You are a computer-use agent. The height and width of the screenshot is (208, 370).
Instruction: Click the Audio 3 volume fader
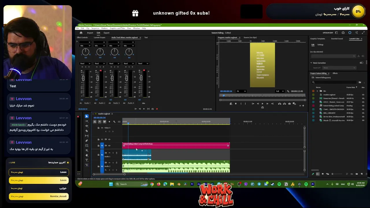[x=112, y=78]
